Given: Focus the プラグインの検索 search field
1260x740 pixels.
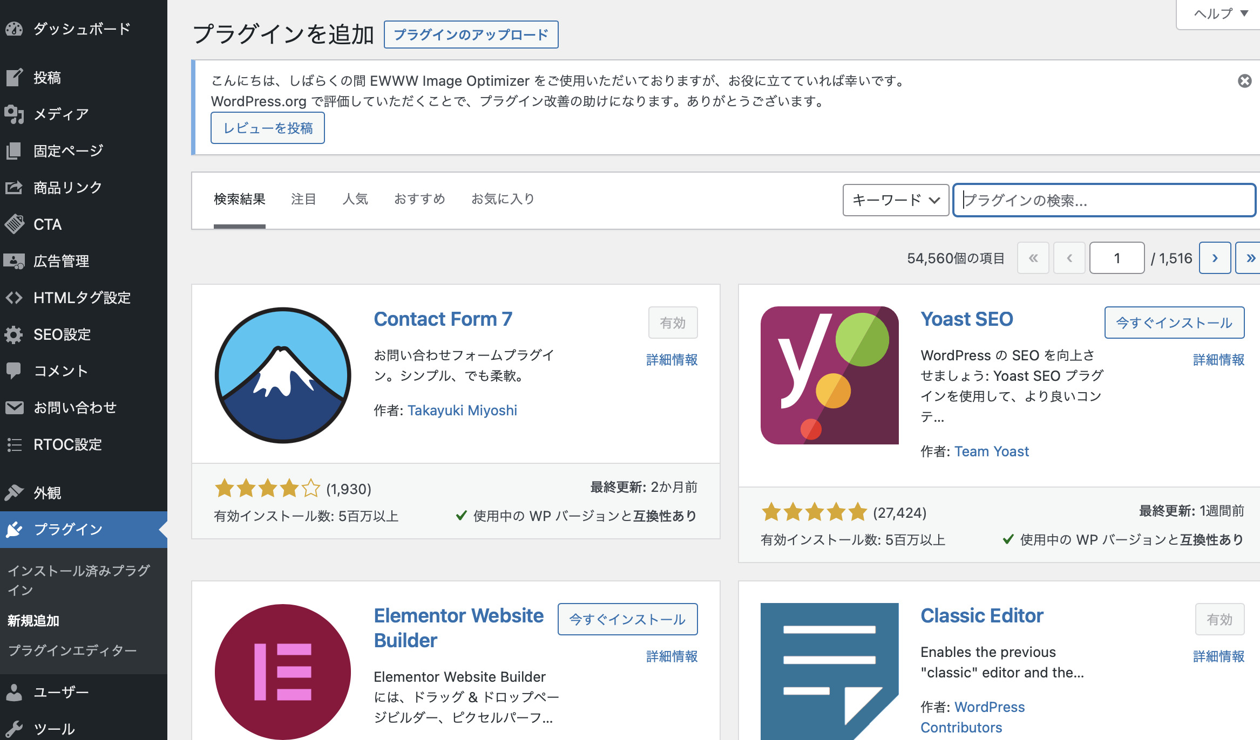Looking at the screenshot, I should pyautogui.click(x=1104, y=200).
